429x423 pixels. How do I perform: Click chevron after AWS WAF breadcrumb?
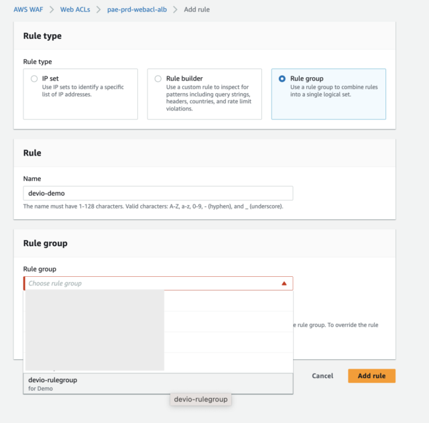[x=52, y=9]
